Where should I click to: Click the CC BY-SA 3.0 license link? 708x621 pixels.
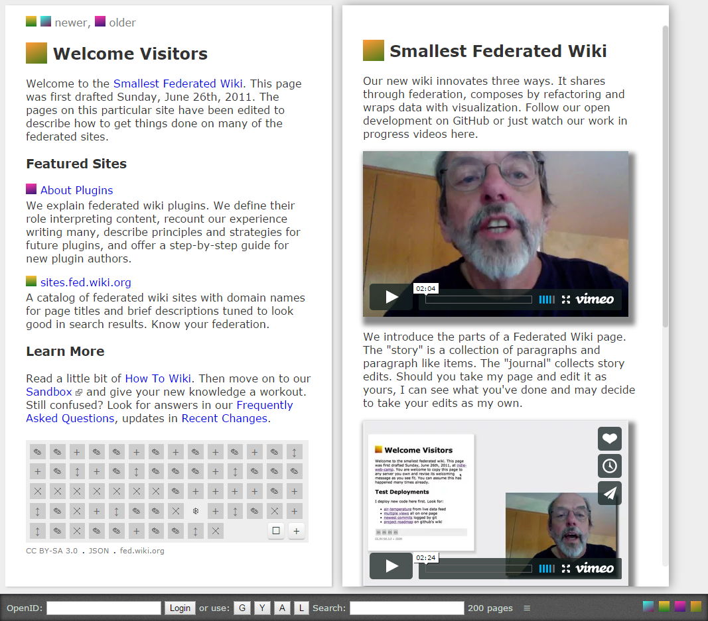tap(52, 551)
